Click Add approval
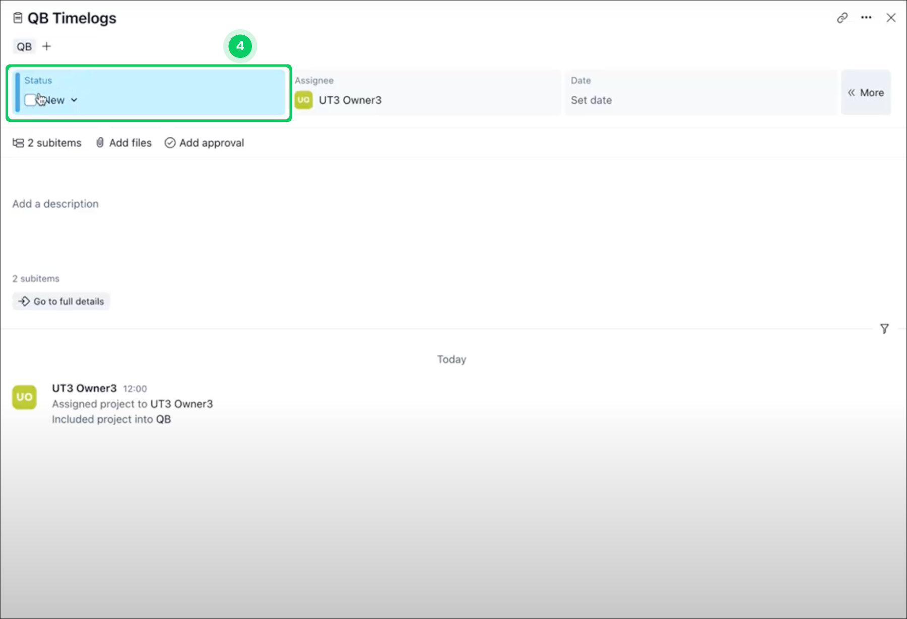The height and width of the screenshot is (619, 907). (204, 143)
